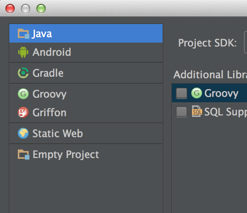This screenshot has width=247, height=213.
Task: Enable the SQL Support checkbox
Action: tap(182, 112)
